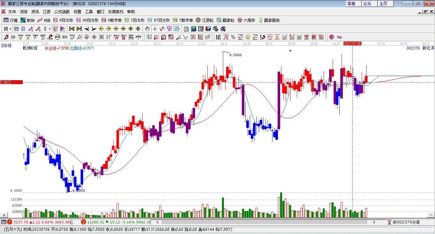Click the Shenzhen index 11080.32 status entry
Viewport: 435px width, 234px height.
[x=116, y=222]
